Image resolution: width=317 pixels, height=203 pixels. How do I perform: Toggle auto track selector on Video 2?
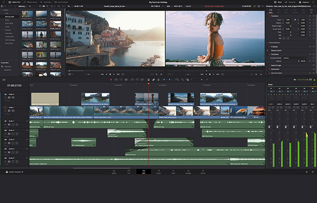[x=9, y=97]
